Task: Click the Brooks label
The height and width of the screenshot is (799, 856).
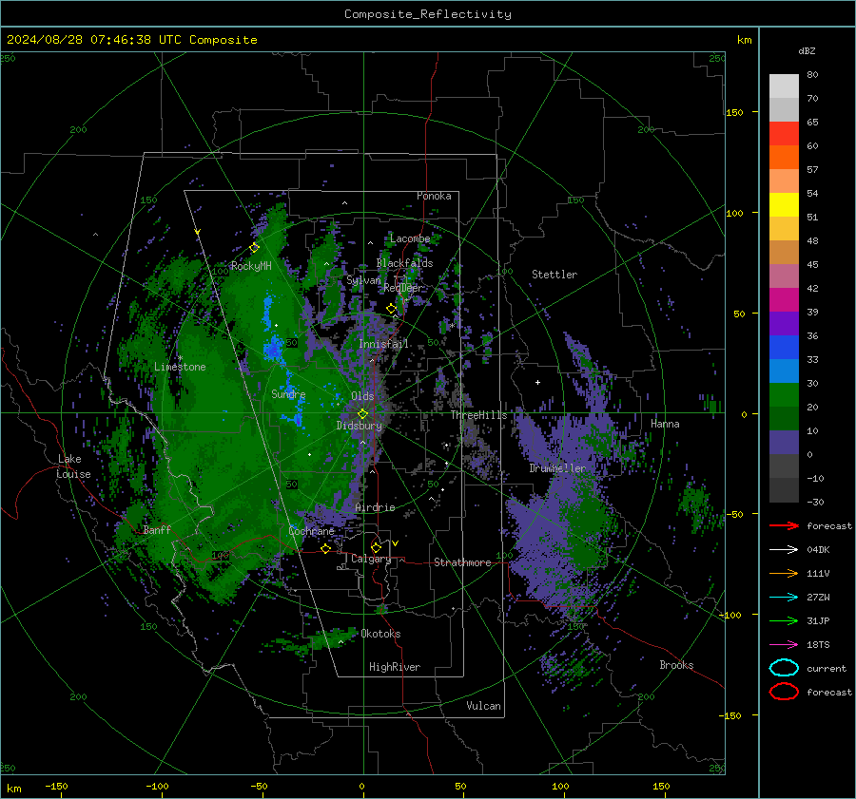Action: 676,665
